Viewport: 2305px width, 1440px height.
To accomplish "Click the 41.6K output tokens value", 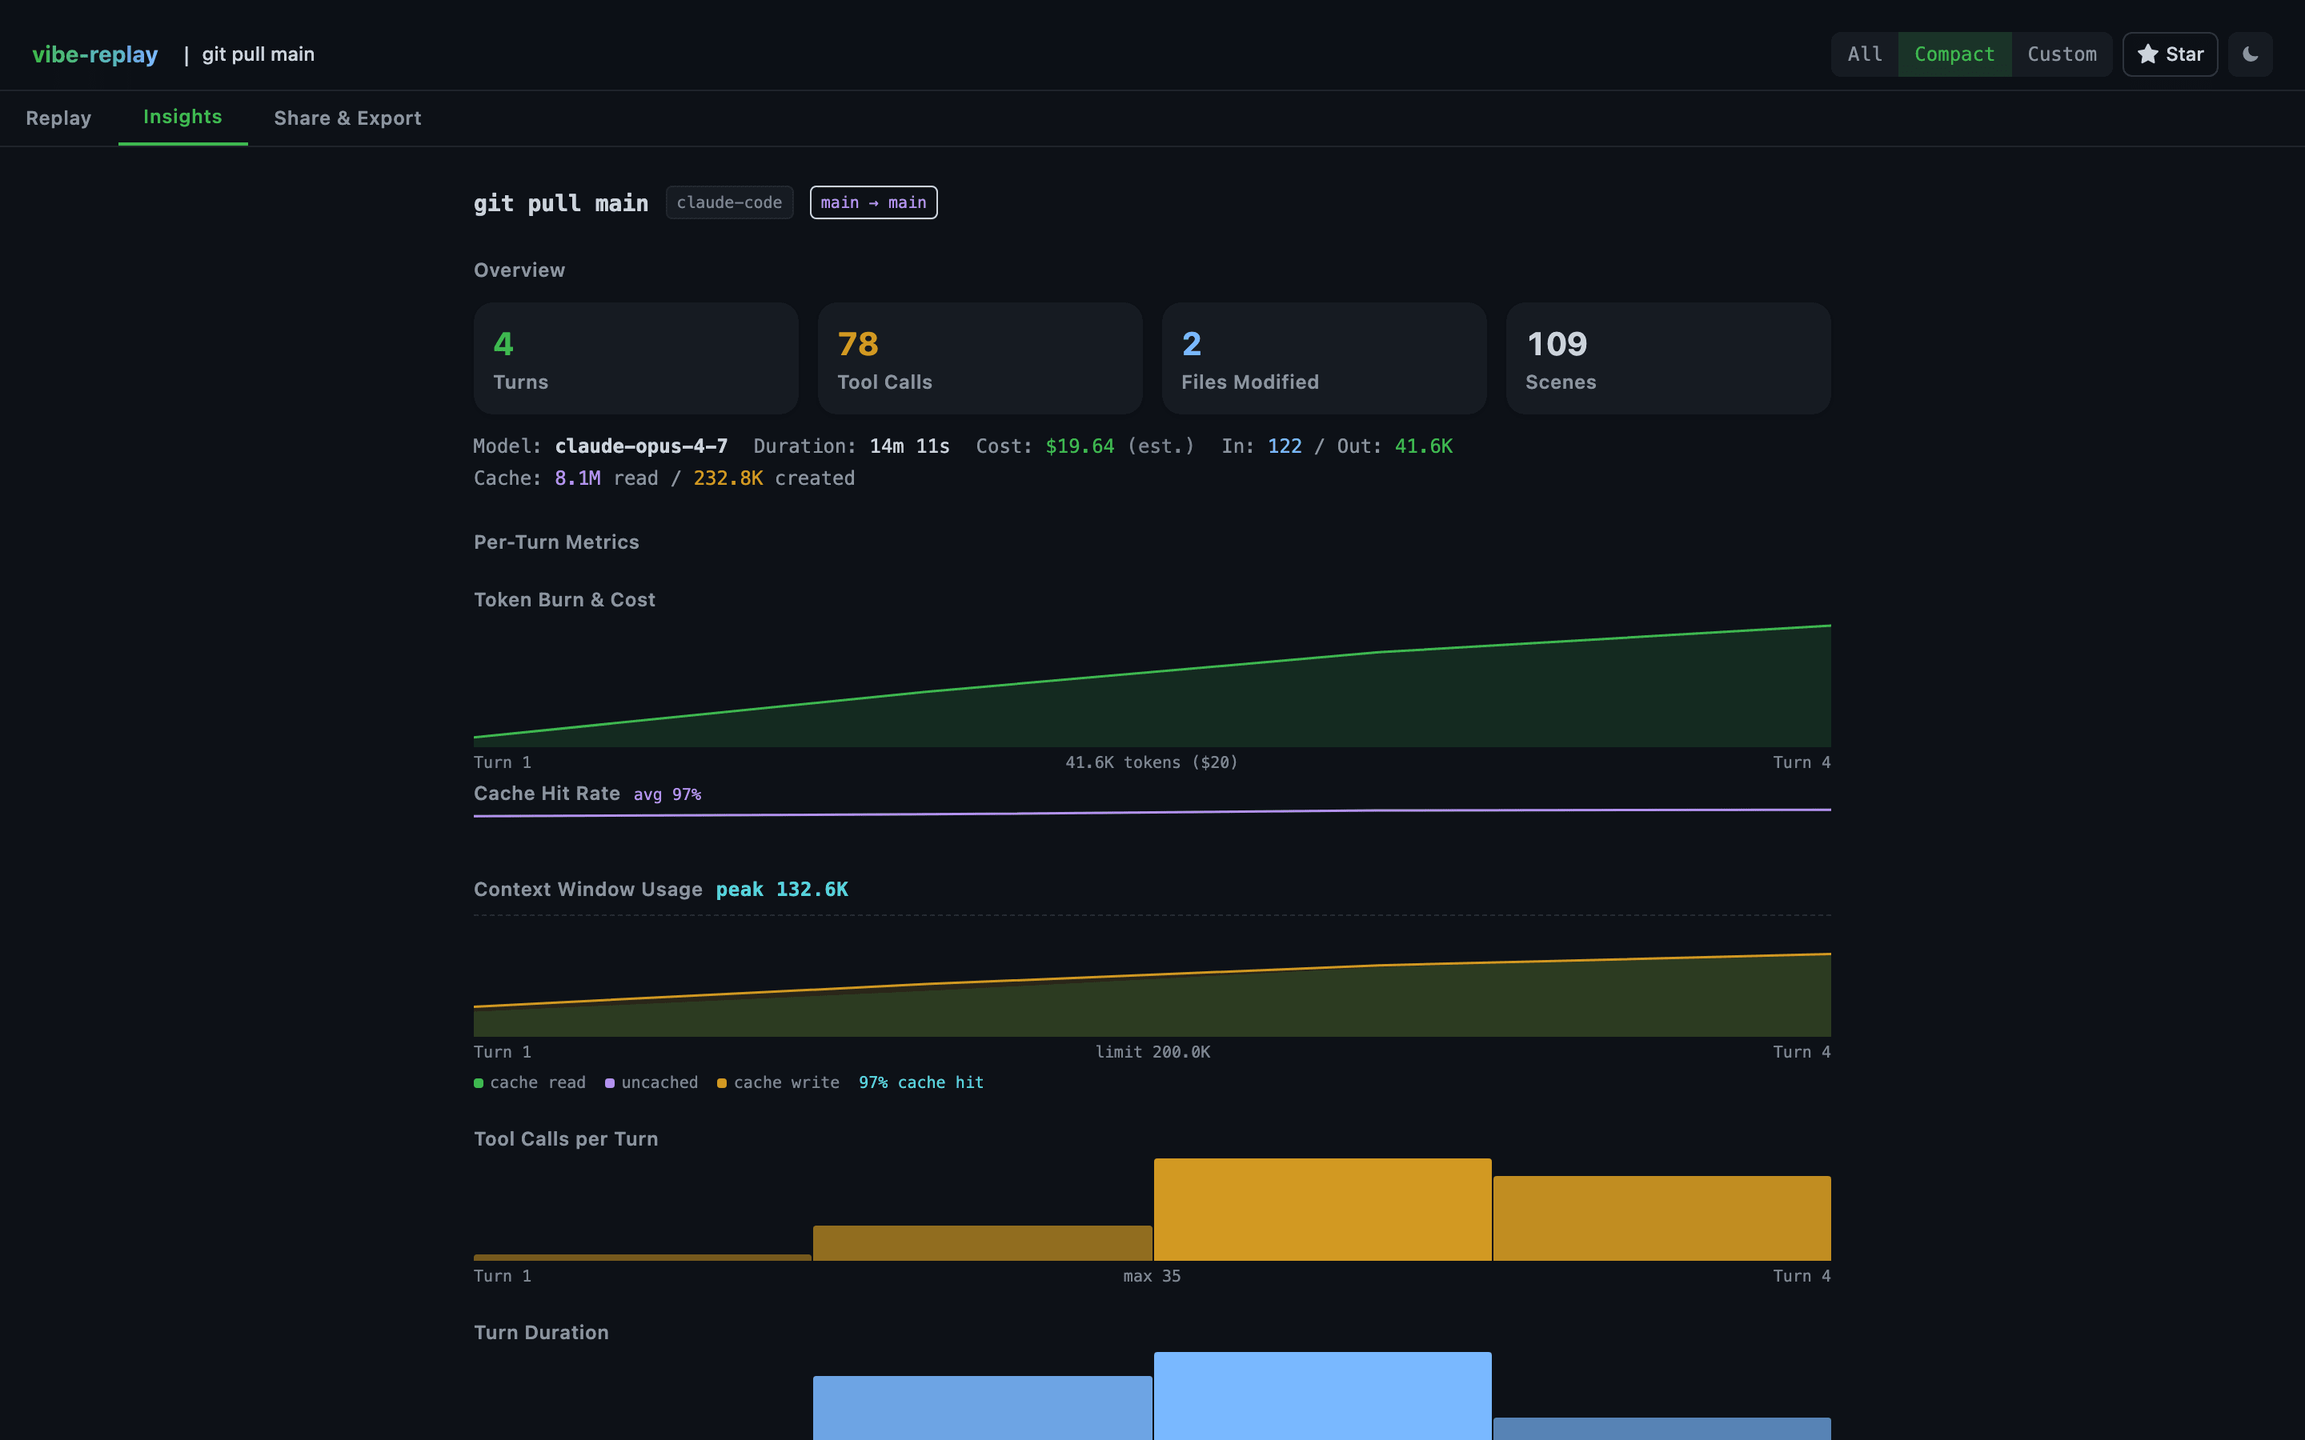I will tap(1424, 446).
